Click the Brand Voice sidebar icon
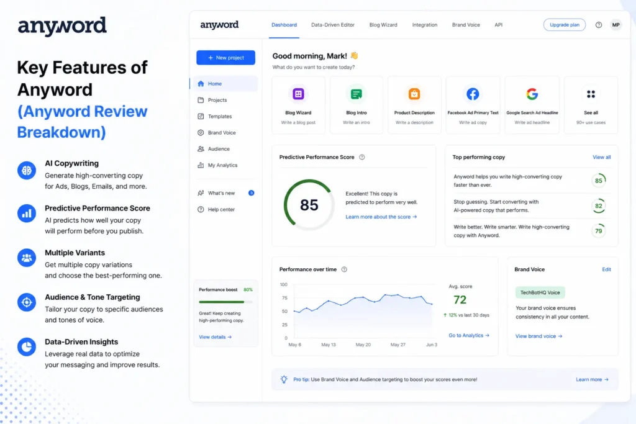The image size is (636, 424). pos(201,133)
